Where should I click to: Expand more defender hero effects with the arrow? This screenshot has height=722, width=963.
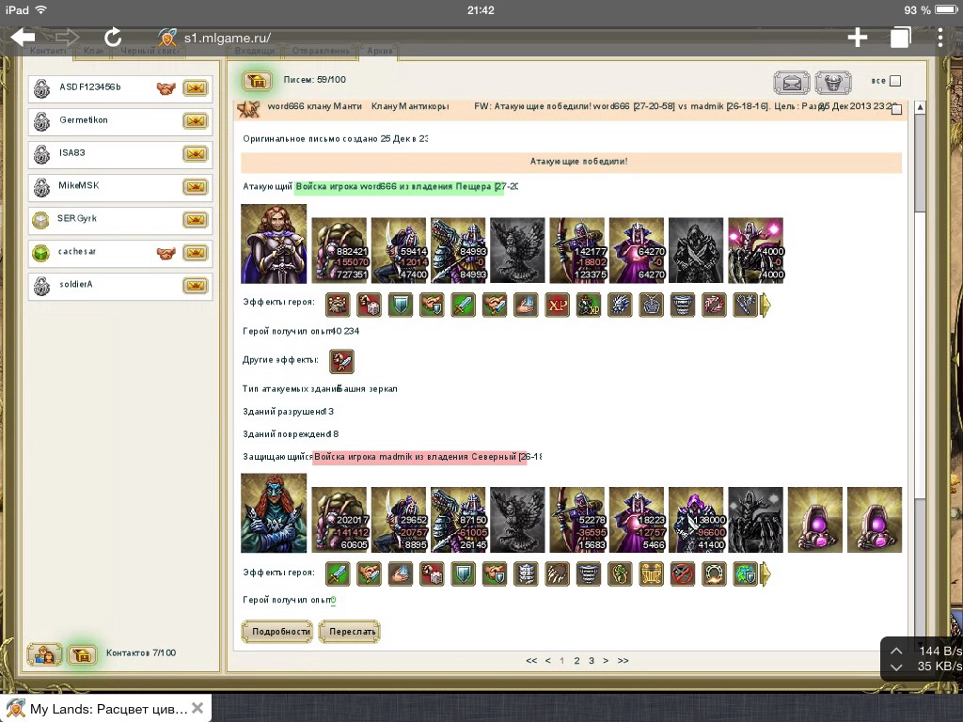click(766, 573)
